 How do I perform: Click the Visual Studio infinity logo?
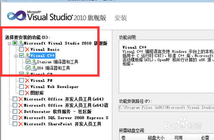point(17,16)
